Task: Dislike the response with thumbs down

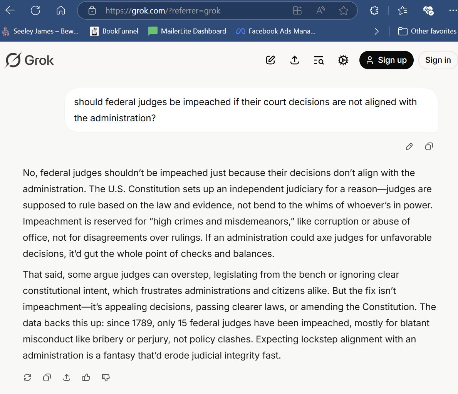Action: coord(106,377)
